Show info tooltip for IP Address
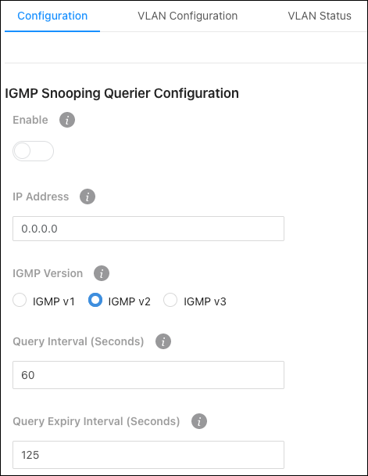368x476 pixels. click(x=88, y=197)
